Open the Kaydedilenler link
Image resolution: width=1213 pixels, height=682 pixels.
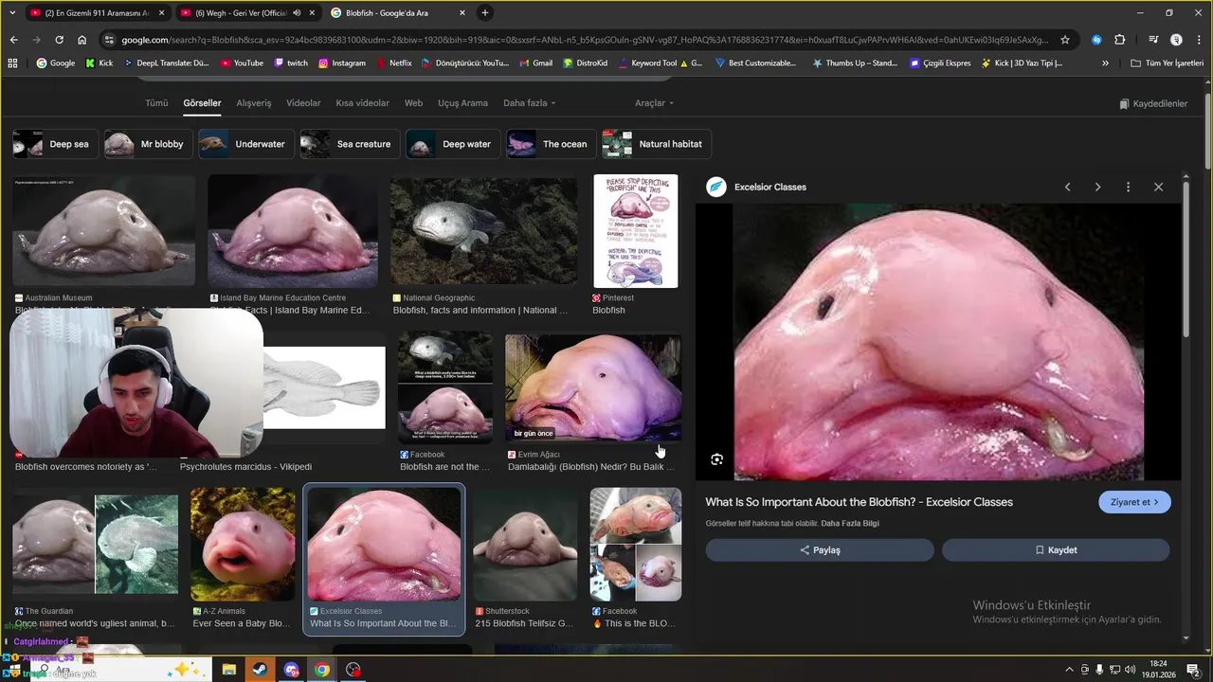tap(1153, 103)
